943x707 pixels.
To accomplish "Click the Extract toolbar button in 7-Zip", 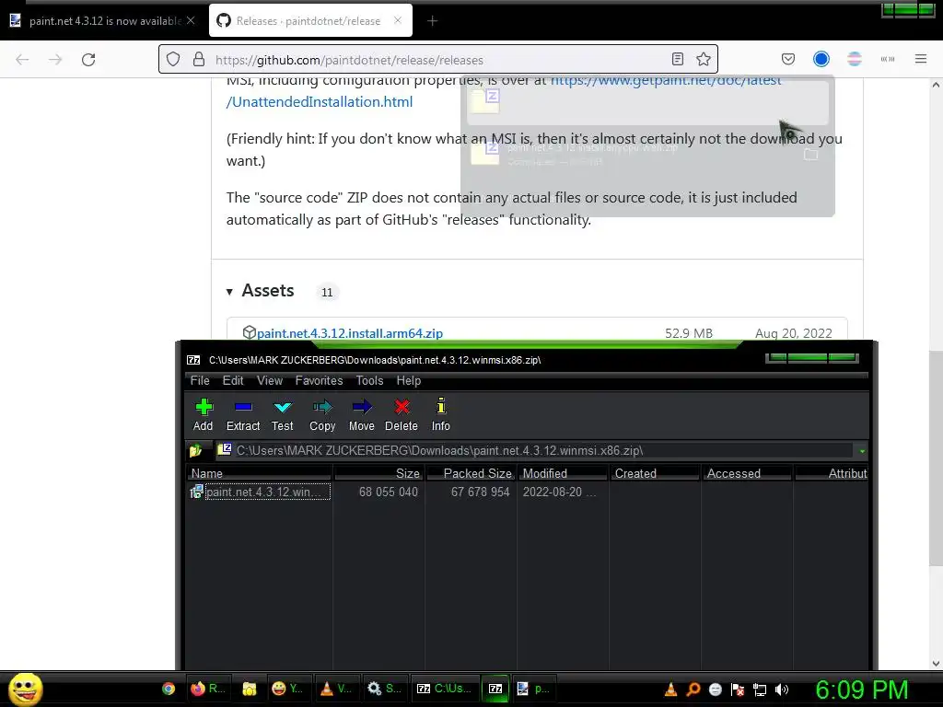I will click(x=243, y=415).
